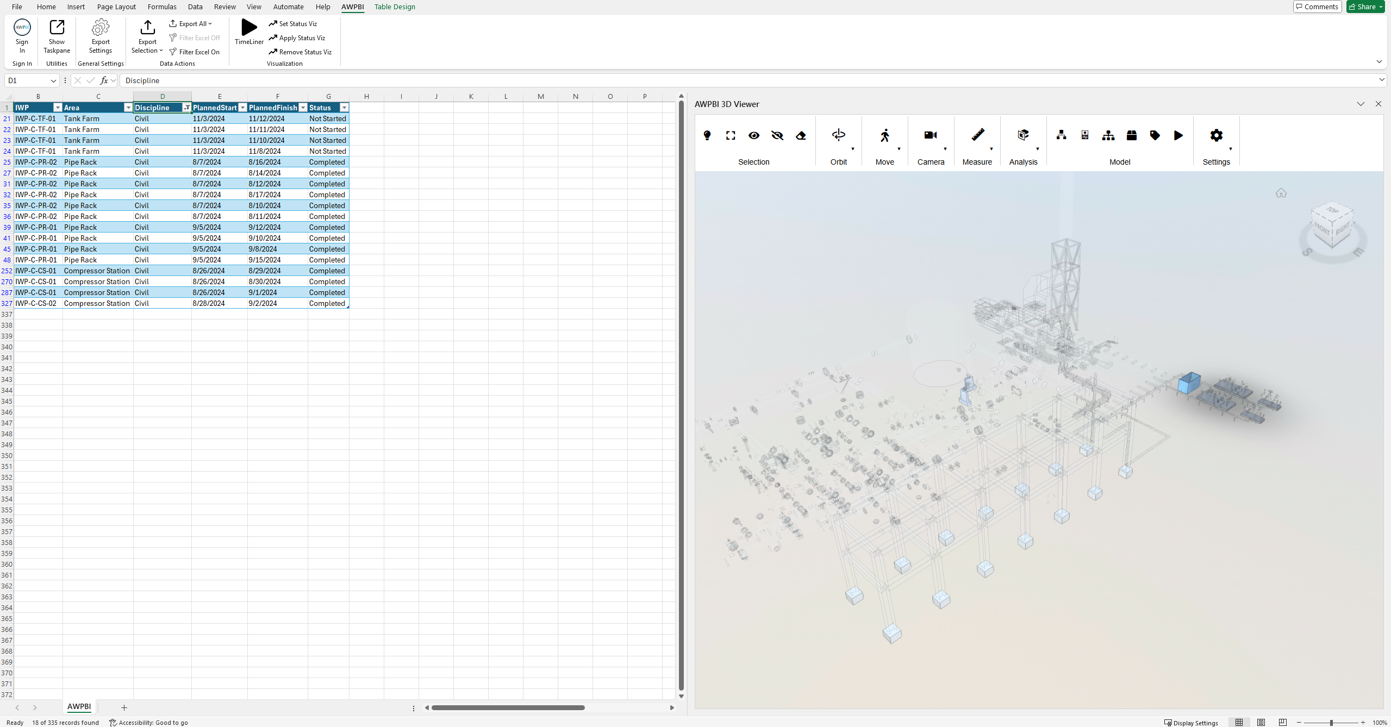Open the PlannedStart filter dropdown
Screen dimensions: 1391x727
pyautogui.click(x=243, y=108)
